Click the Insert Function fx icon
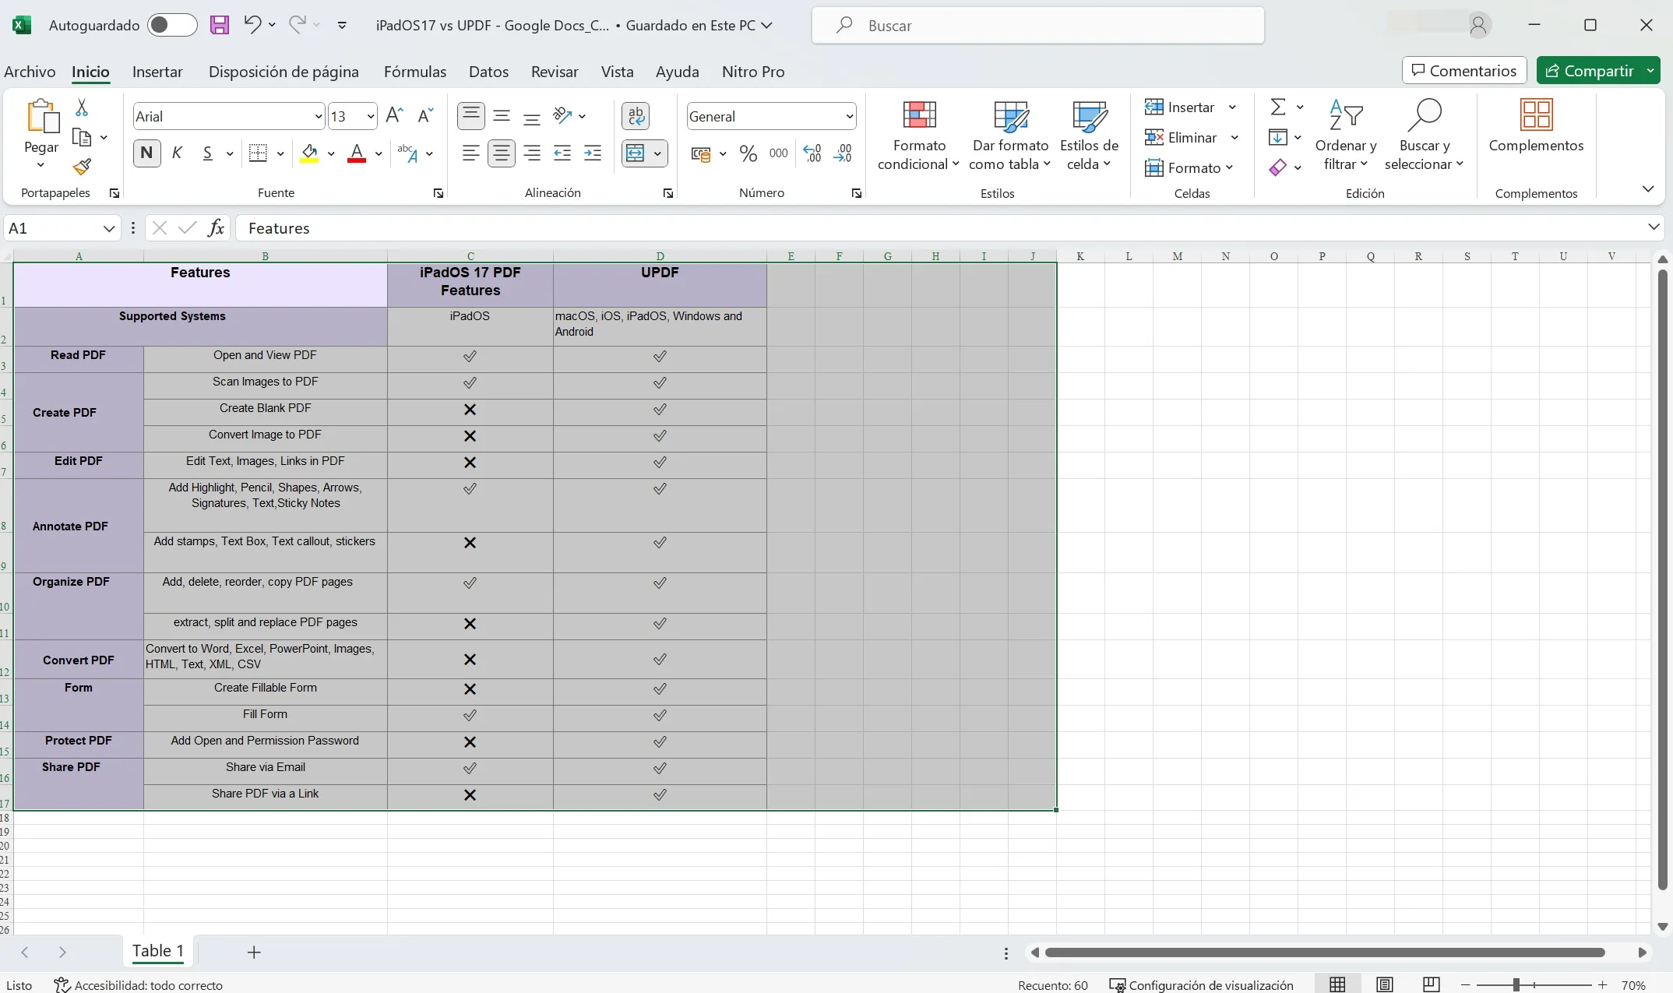The height and width of the screenshot is (993, 1673). pos(216,227)
